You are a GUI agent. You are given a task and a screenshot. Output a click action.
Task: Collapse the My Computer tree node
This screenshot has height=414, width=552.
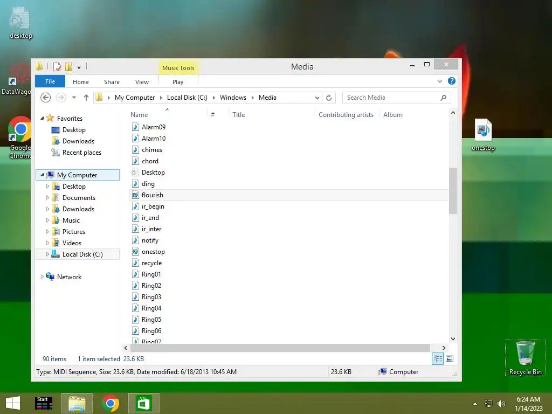click(42, 175)
